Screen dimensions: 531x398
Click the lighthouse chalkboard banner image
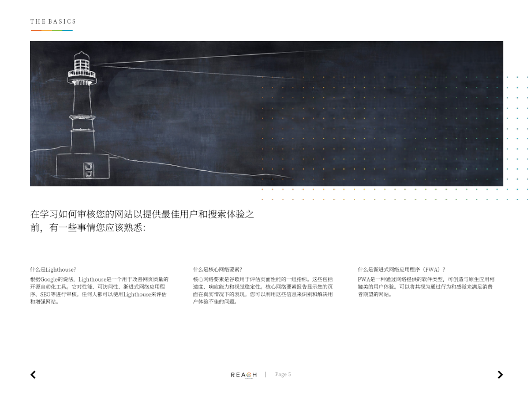pos(267,114)
